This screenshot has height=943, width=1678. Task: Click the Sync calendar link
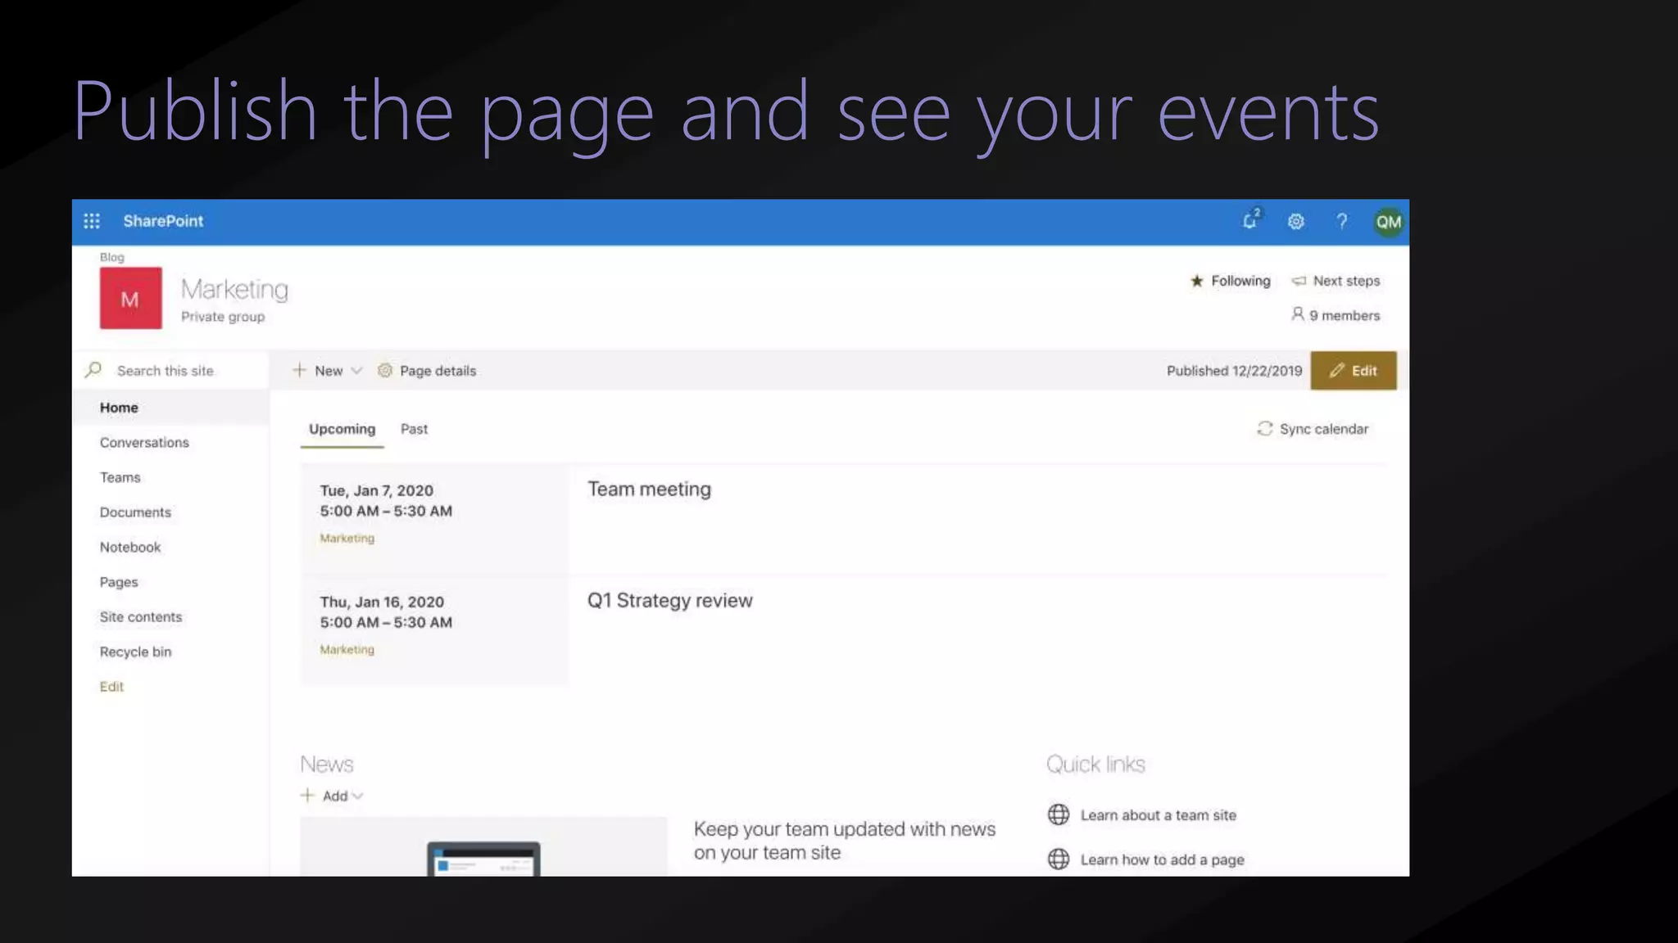click(x=1313, y=429)
